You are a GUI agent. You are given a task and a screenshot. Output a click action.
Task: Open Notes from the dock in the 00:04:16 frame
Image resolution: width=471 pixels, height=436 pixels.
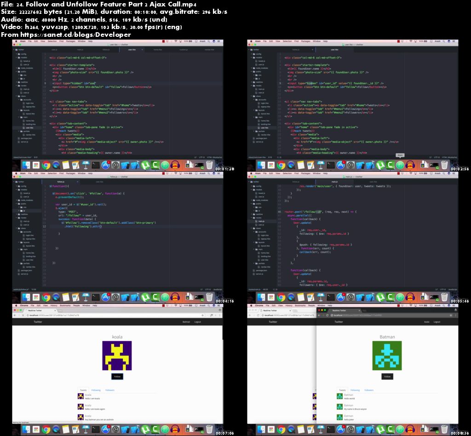click(x=66, y=297)
